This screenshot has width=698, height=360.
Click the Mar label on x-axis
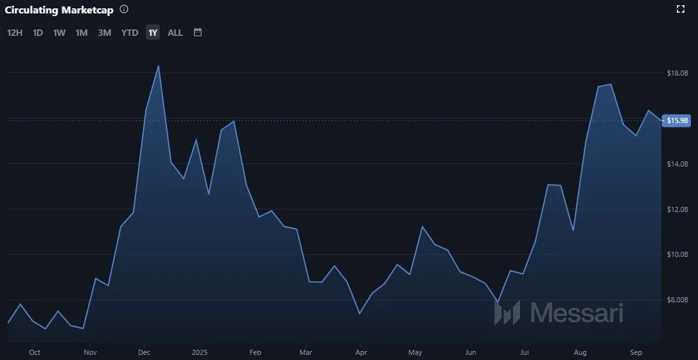click(x=306, y=352)
